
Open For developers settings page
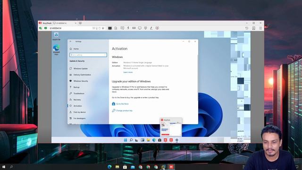(x=77, y=119)
